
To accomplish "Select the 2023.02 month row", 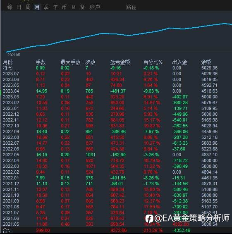I will click(110, 103).
